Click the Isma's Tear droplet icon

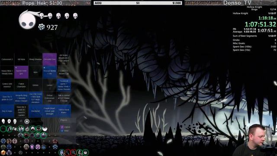(27, 129)
